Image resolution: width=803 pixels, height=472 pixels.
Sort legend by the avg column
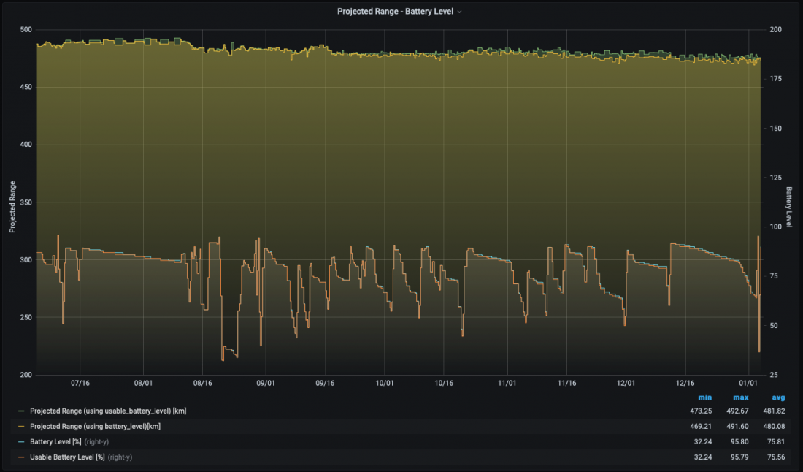click(x=778, y=397)
